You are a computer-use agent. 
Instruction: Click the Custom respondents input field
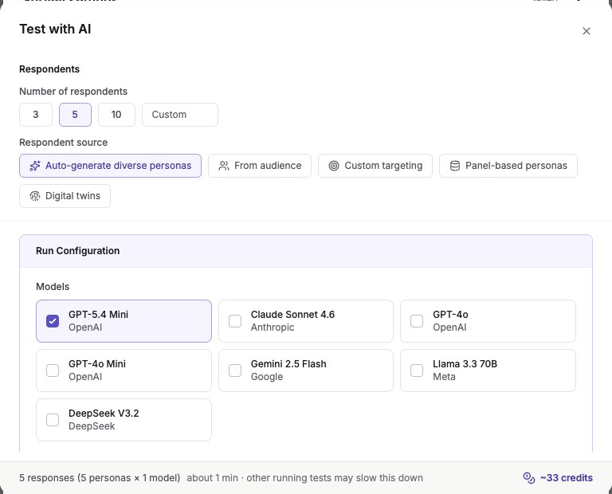click(180, 115)
